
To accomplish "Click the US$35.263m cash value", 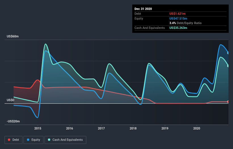I will [x=178, y=28].
